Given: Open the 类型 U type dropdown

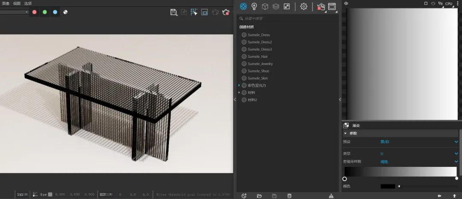Looking at the screenshot, I should point(419,154).
